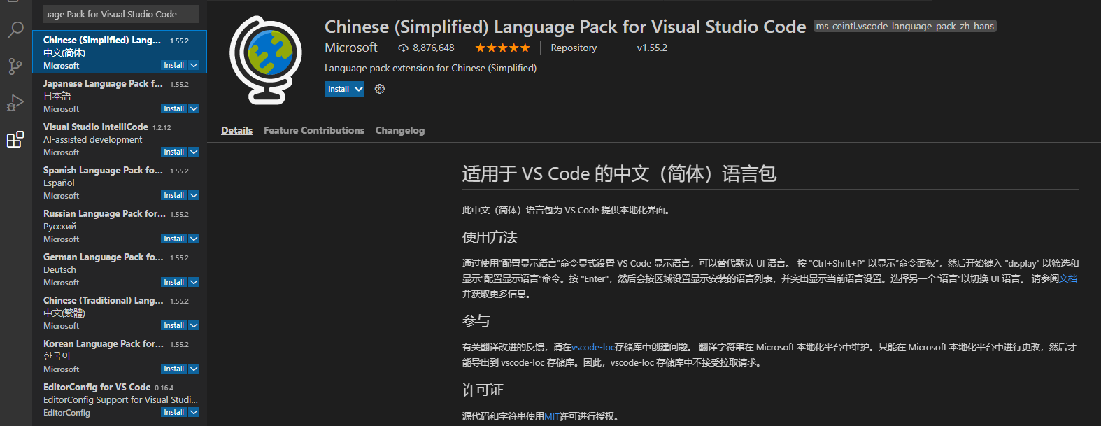Open install dropdown for Korean Language Pack
The image size is (1101, 426).
pos(194,369)
